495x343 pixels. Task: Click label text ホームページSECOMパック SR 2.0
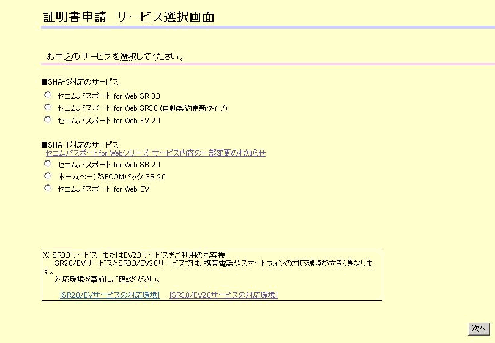coord(111,177)
